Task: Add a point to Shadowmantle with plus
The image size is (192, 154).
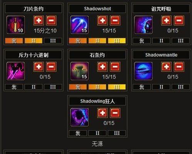Action: point(166,67)
